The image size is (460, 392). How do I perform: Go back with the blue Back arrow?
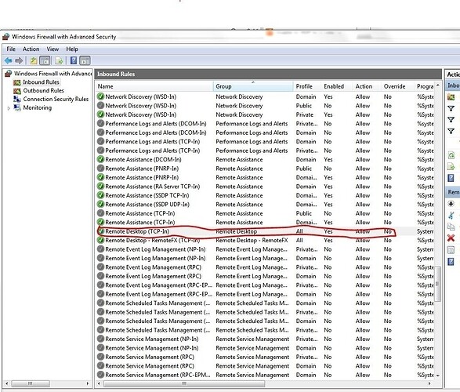click(x=8, y=60)
